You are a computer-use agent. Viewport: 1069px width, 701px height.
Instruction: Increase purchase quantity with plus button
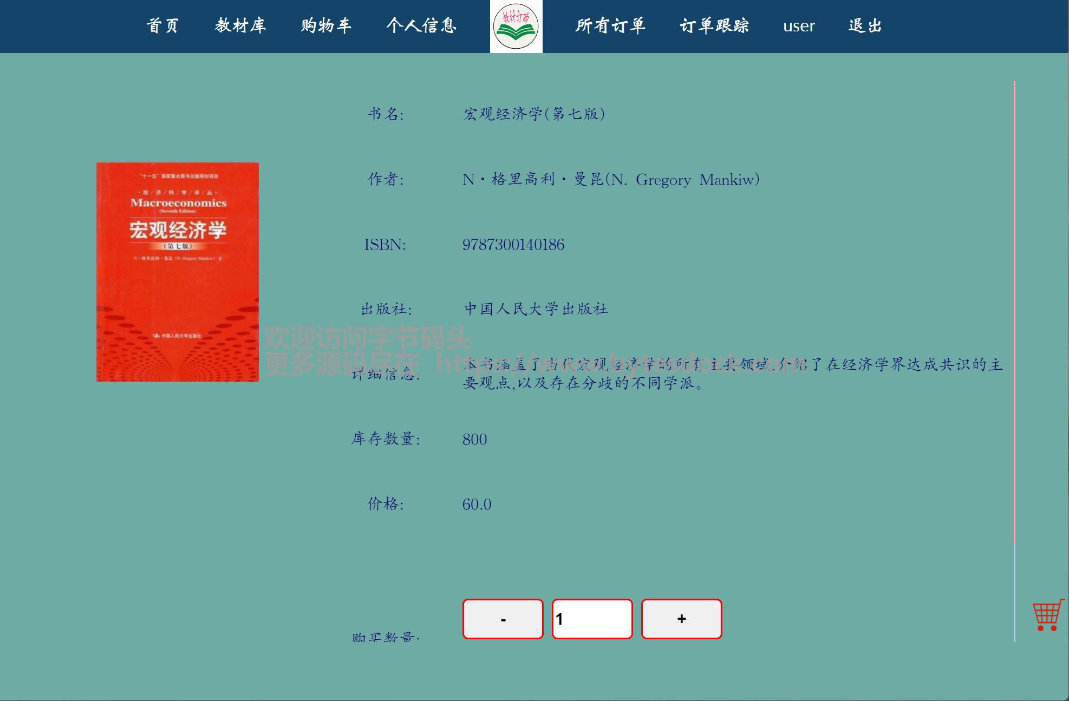tap(681, 619)
